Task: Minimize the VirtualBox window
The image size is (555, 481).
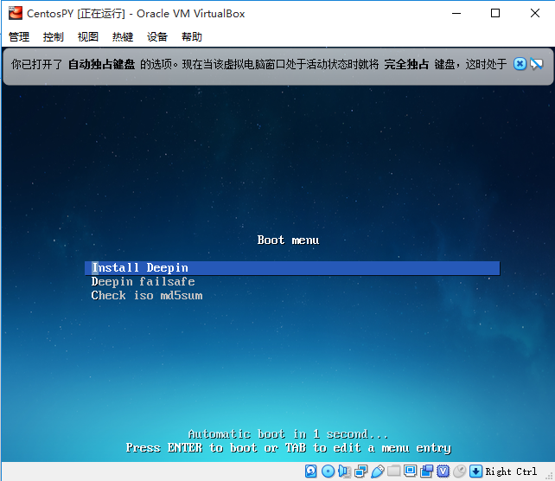Action: click(x=456, y=14)
